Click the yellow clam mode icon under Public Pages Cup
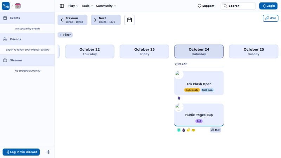This screenshot has height=158, width=281. click(194, 130)
